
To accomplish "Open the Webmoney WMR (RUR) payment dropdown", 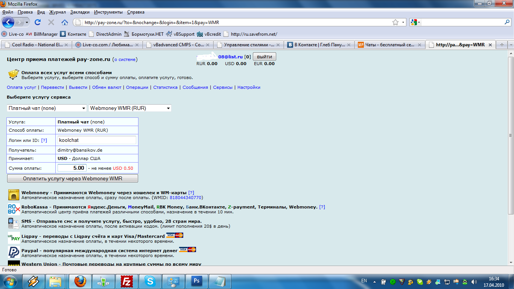I will (x=130, y=108).
